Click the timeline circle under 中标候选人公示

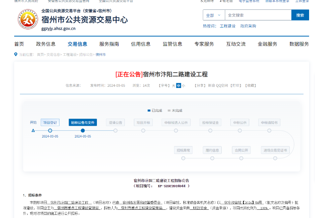click(x=176, y=131)
